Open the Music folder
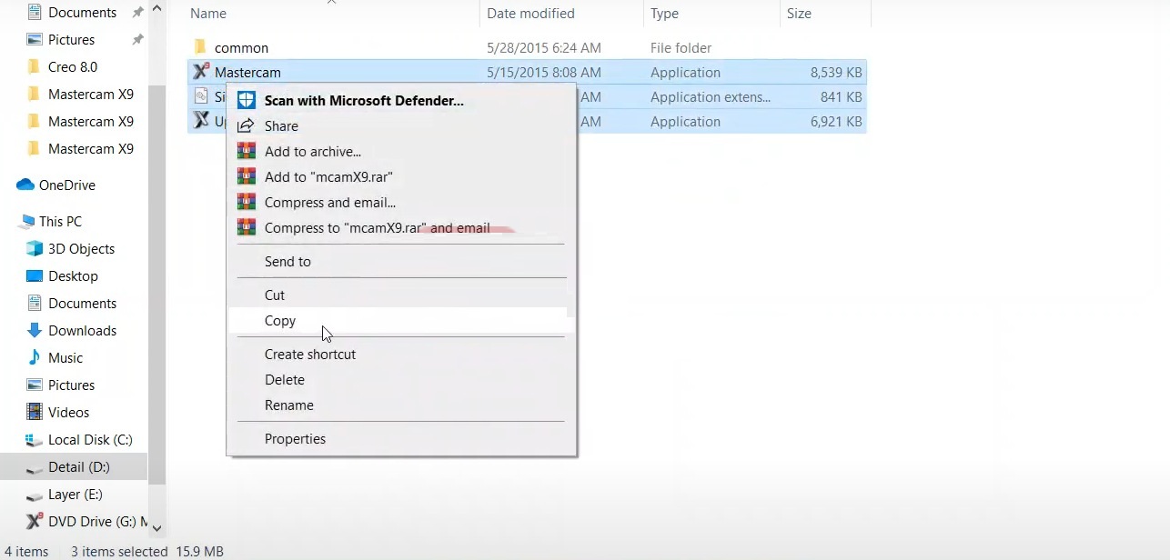The width and height of the screenshot is (1170, 560). 66,358
